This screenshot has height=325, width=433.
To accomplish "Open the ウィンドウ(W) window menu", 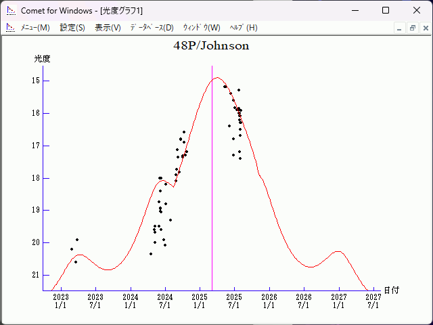I will pyautogui.click(x=202, y=28).
